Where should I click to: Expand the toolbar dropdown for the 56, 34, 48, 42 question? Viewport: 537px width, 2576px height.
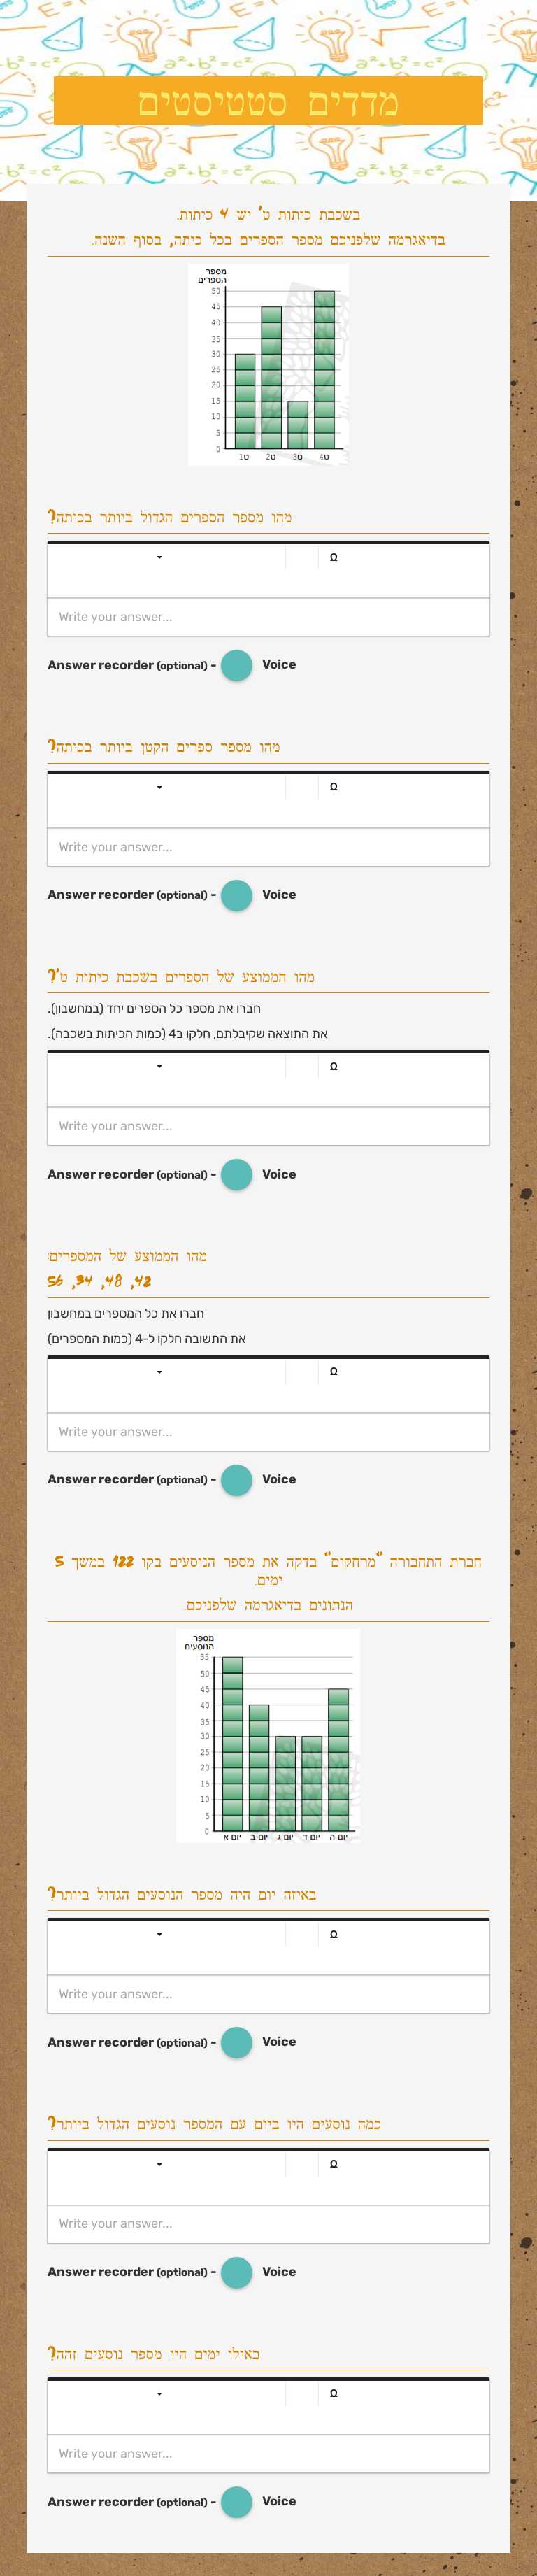pos(159,1372)
